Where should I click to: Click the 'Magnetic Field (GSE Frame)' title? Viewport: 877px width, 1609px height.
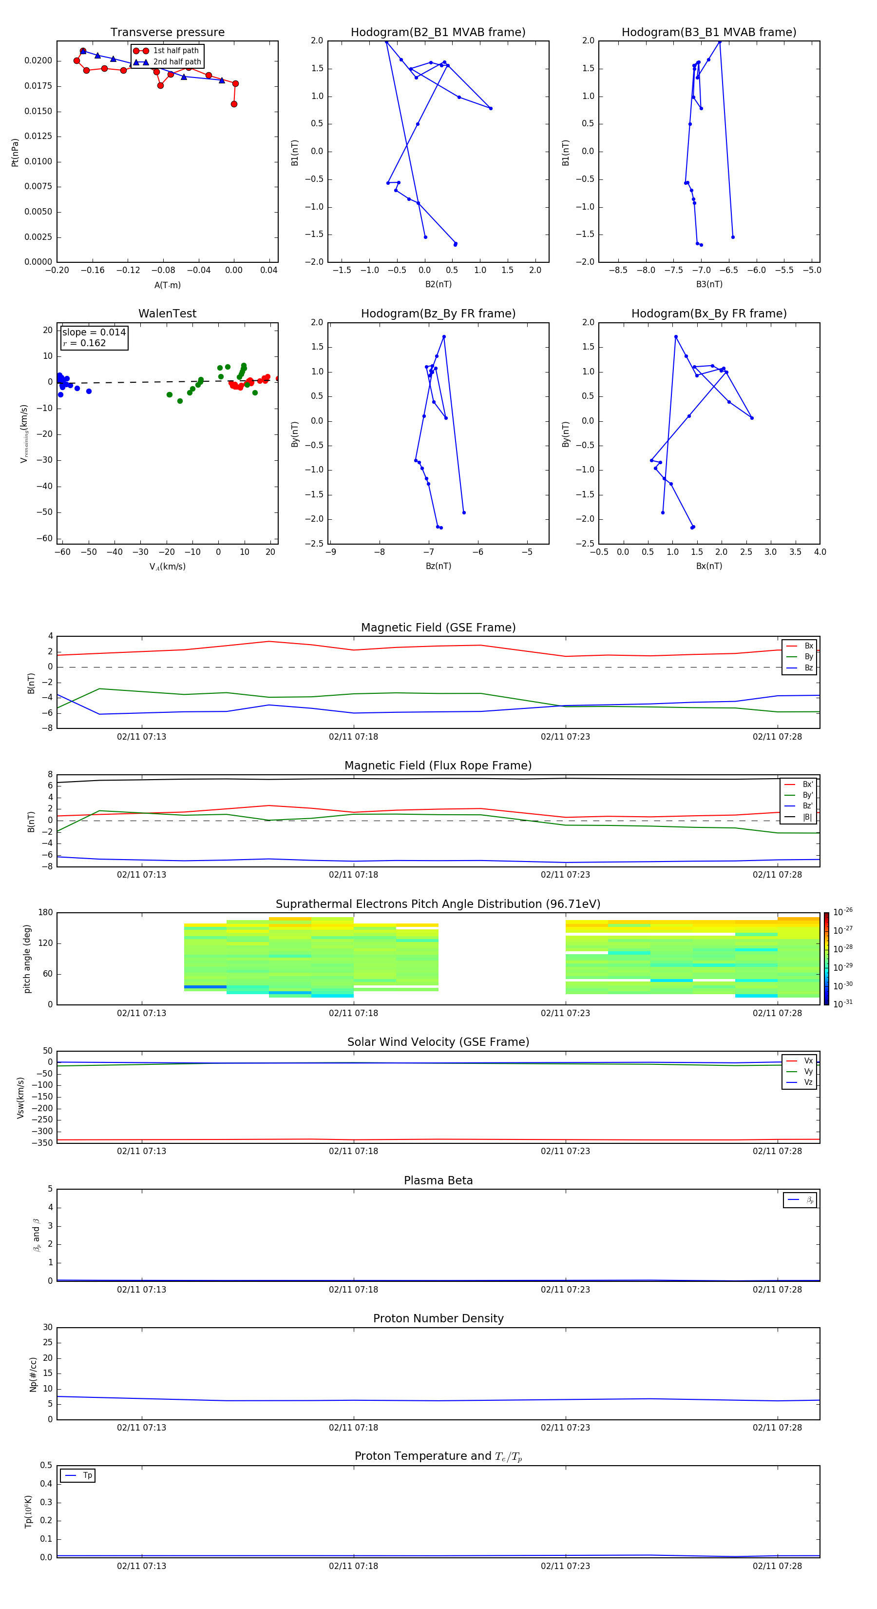coord(438,628)
